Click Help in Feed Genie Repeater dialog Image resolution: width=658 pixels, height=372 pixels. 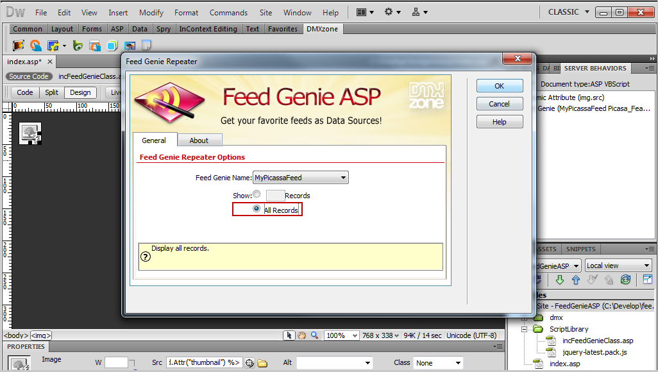(x=500, y=122)
